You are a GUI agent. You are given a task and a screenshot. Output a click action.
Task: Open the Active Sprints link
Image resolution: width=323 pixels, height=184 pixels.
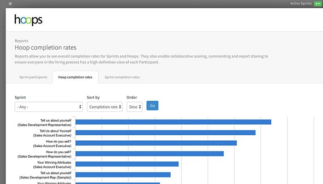[x=300, y=4]
